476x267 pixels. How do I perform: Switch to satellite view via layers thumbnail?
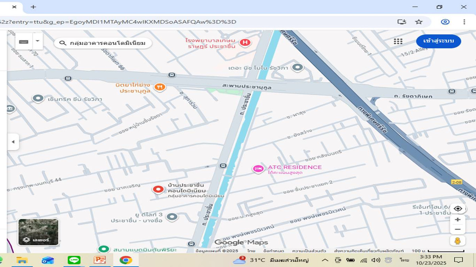click(38, 232)
